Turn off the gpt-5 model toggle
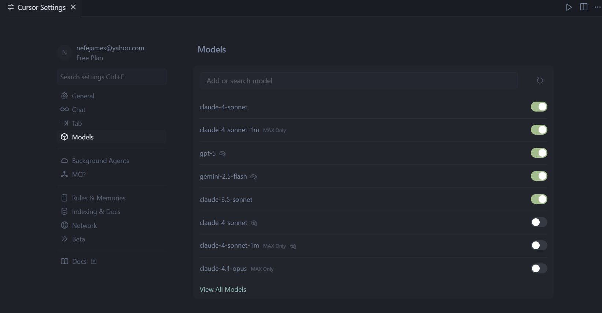This screenshot has width=602, height=313. coord(539,153)
